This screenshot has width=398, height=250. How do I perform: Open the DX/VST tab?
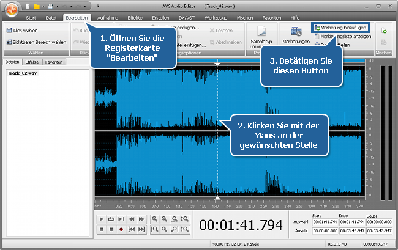187,18
